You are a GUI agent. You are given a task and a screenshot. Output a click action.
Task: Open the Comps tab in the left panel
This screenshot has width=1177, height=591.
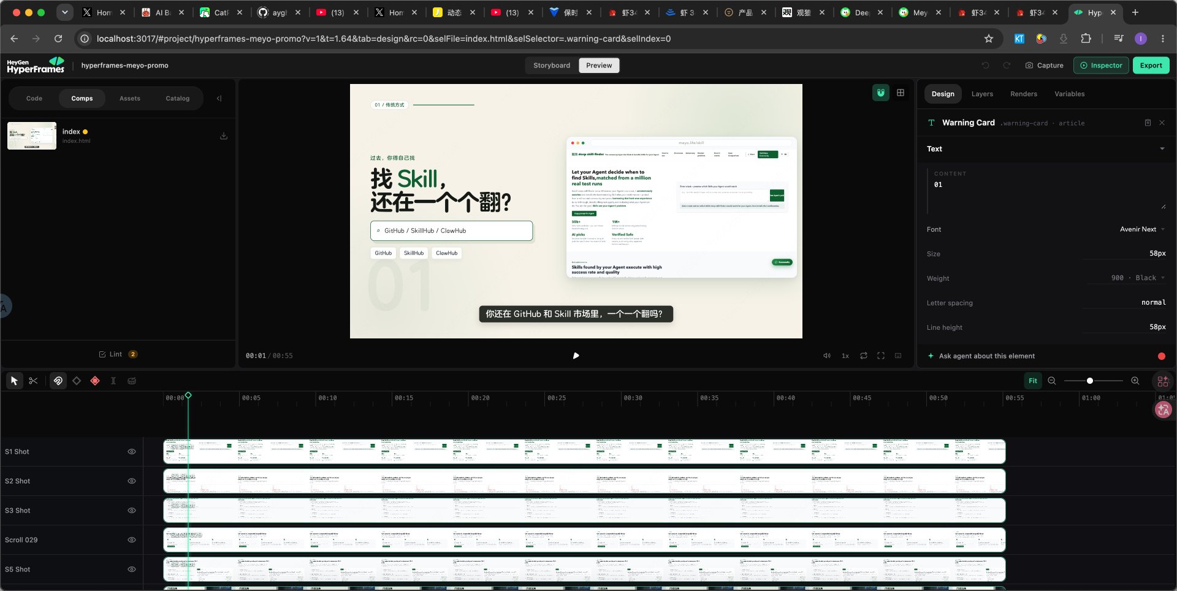82,98
